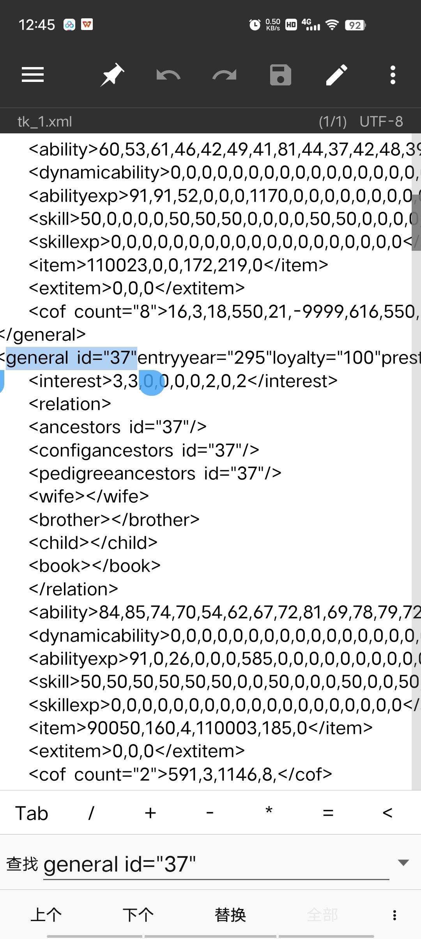
Task: Find next match with 下个
Action: [138, 915]
